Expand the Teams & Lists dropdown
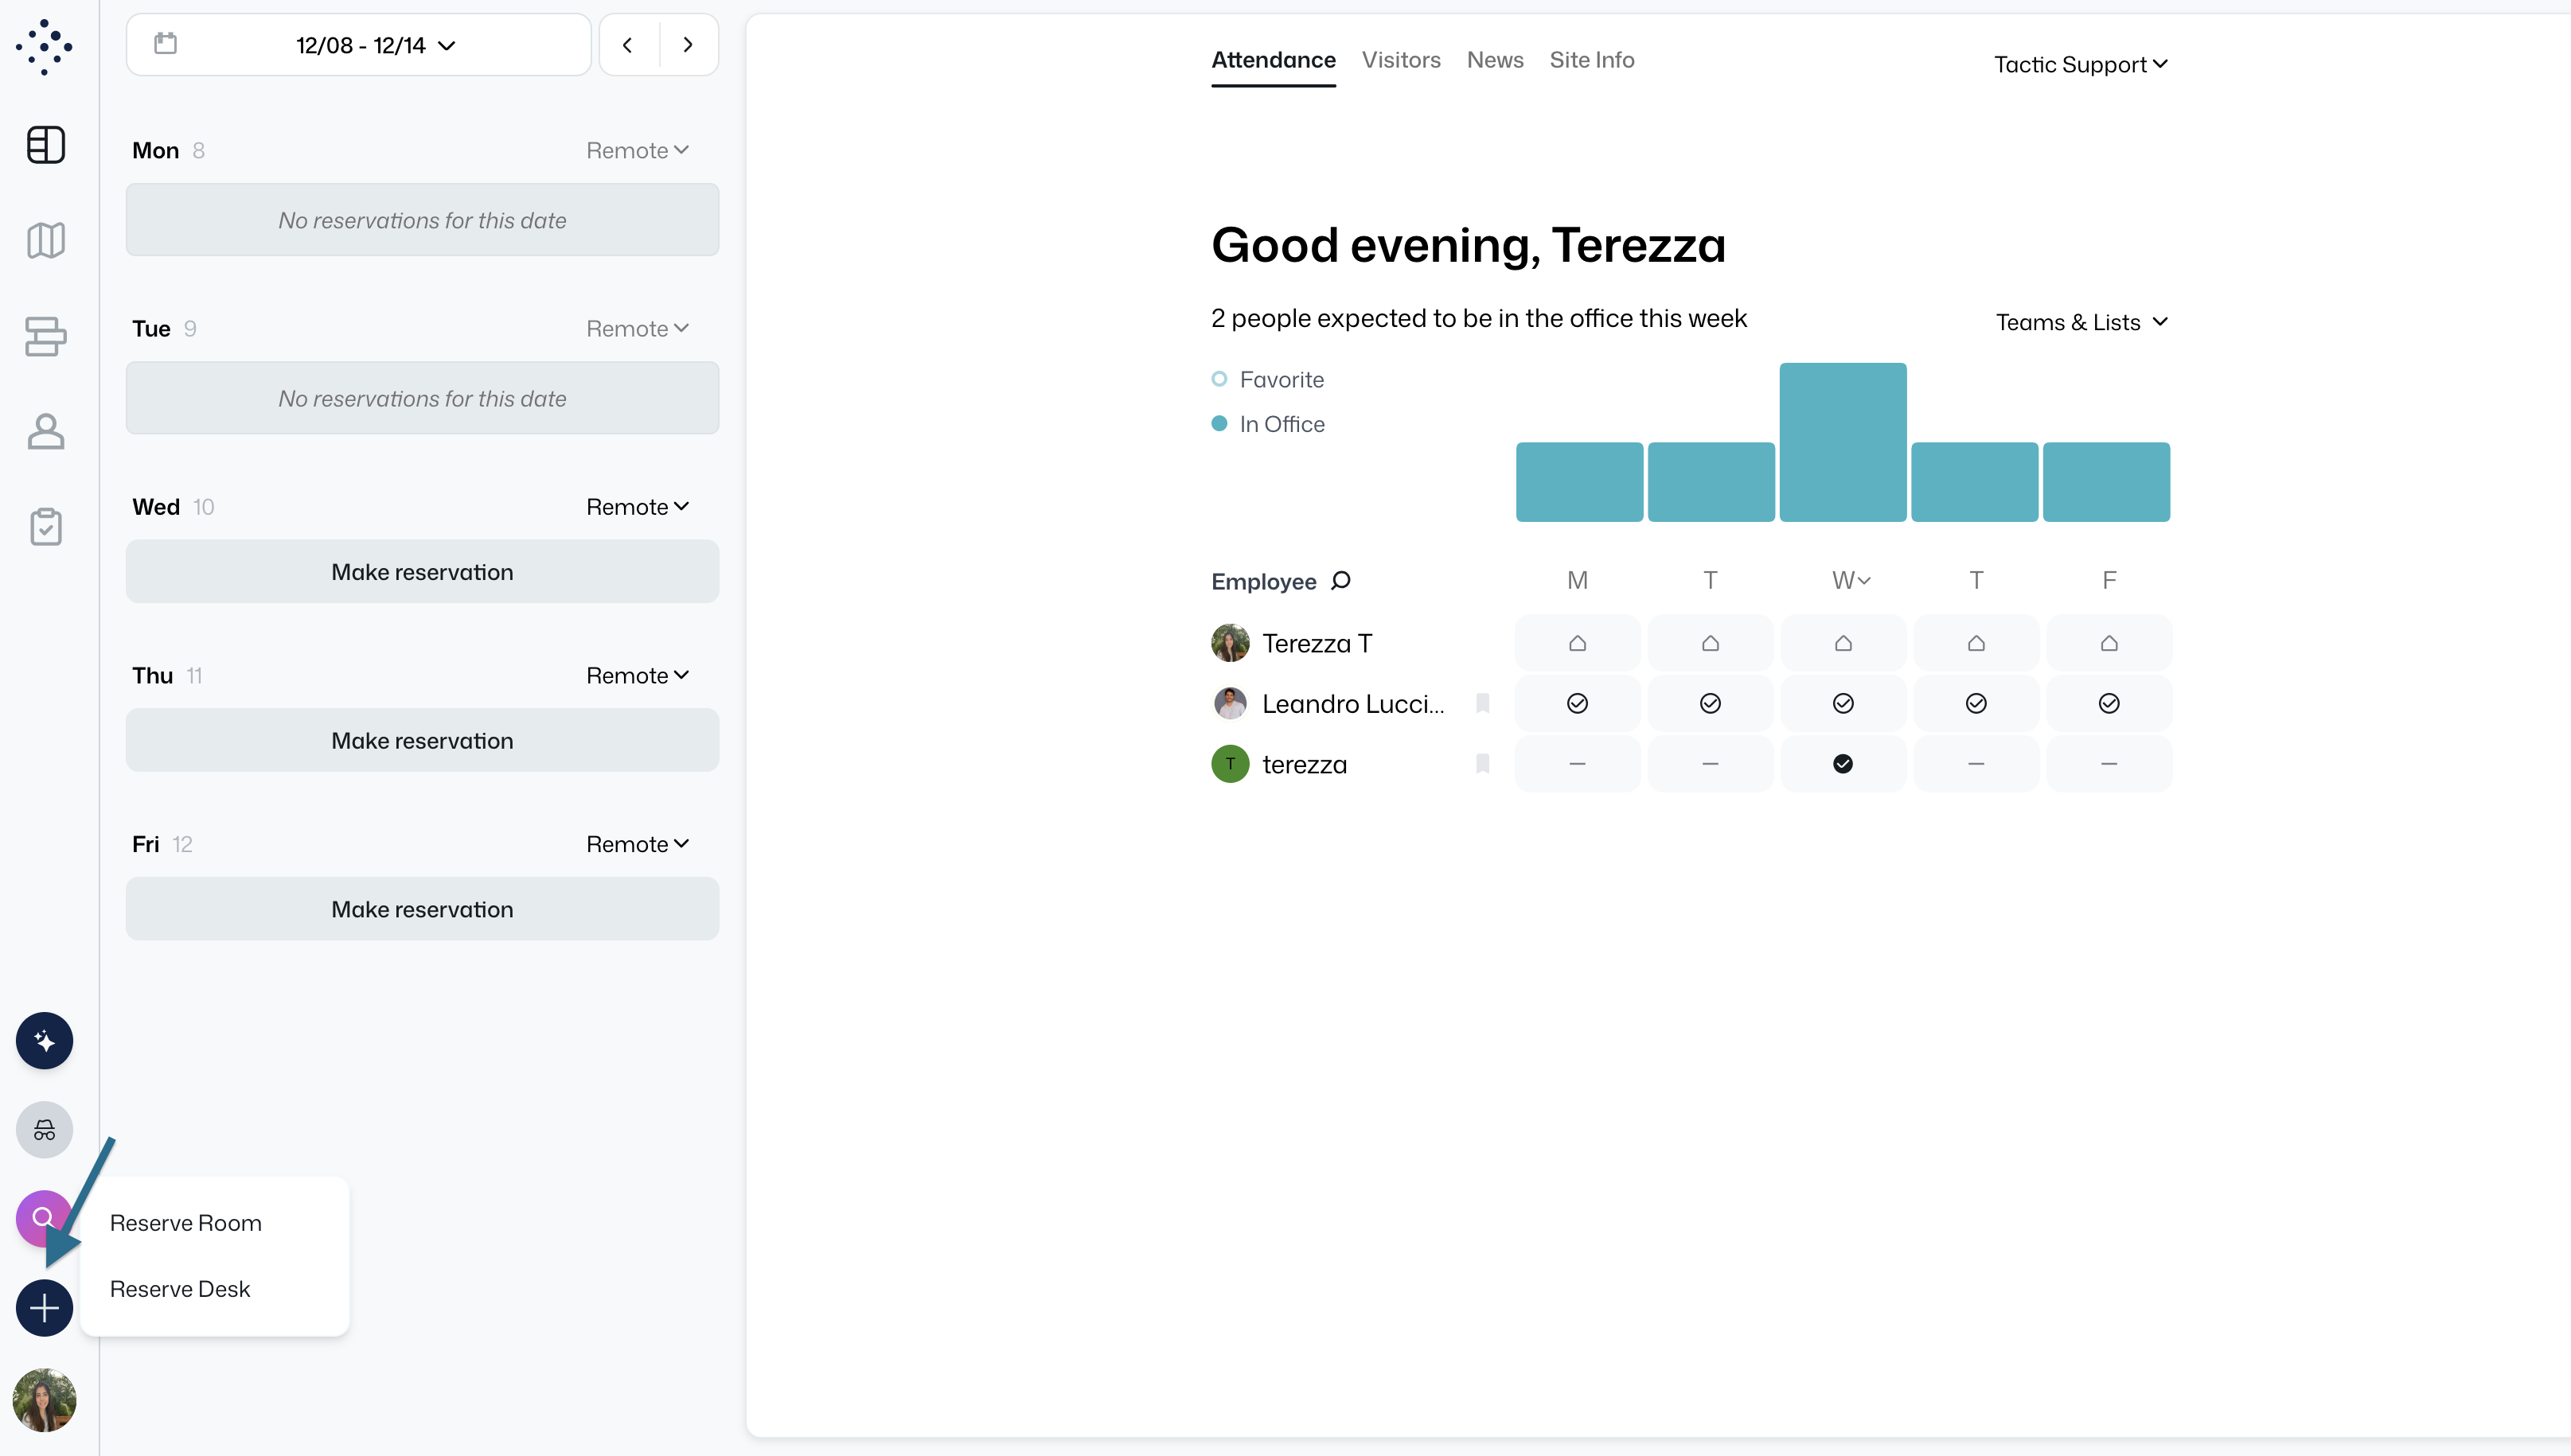This screenshot has height=1456, width=2571. point(2081,322)
